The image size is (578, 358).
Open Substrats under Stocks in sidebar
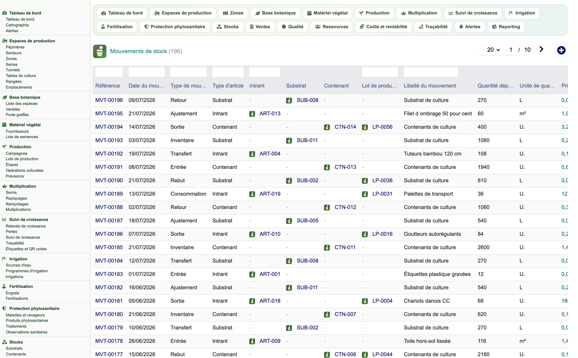tap(14, 348)
